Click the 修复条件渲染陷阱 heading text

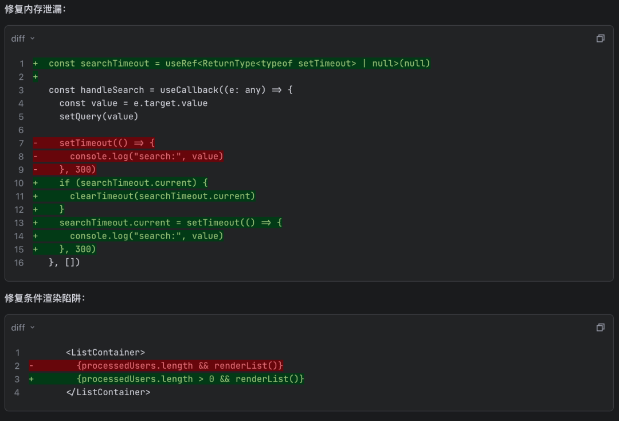[45, 298]
